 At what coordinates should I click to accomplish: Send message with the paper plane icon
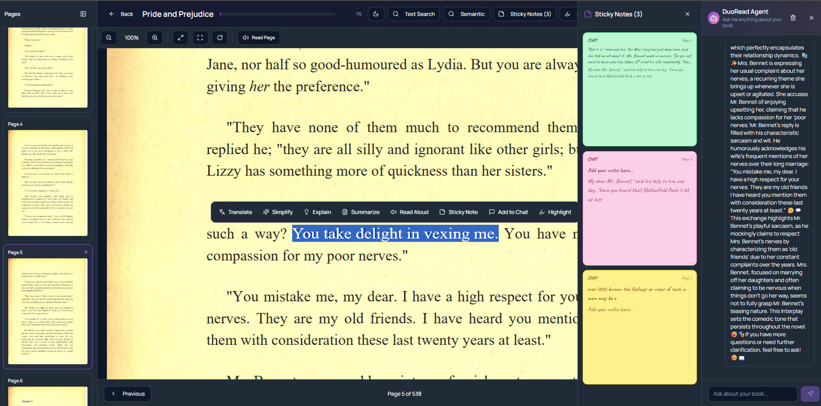coord(810,394)
